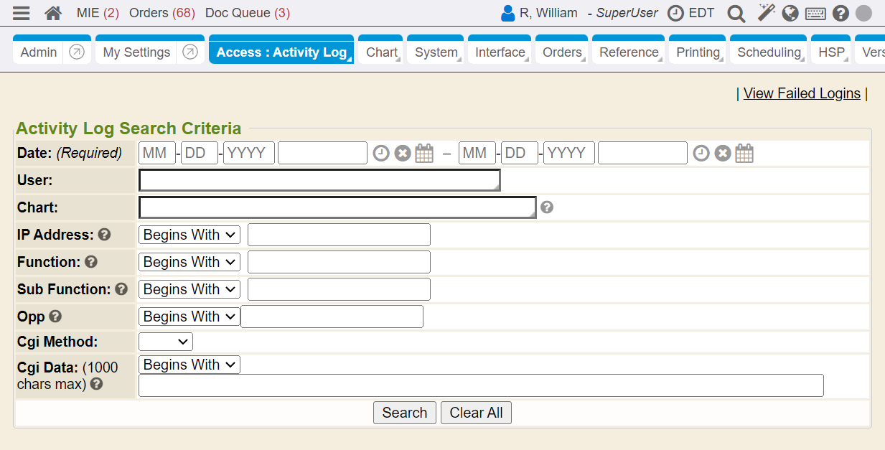This screenshot has height=450, width=885.
Task: Expand Sub Function match type dropdown
Action: pyautogui.click(x=189, y=289)
